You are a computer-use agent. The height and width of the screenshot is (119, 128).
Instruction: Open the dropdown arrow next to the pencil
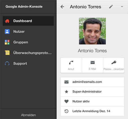(122, 7)
